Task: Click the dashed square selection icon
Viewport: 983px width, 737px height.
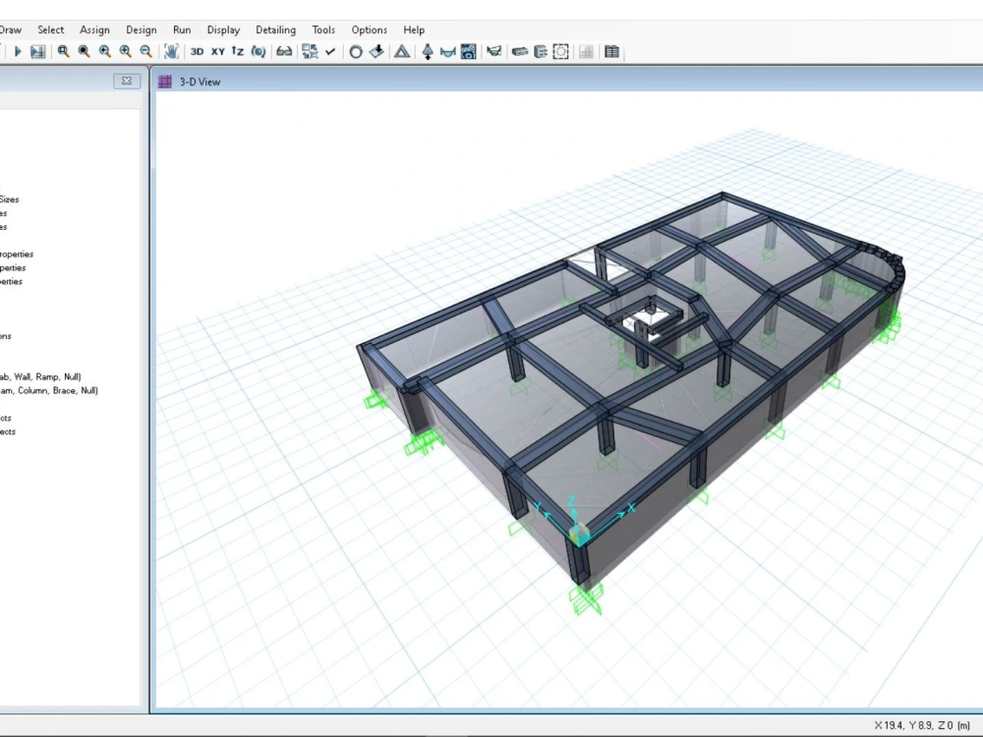Action: coord(561,51)
